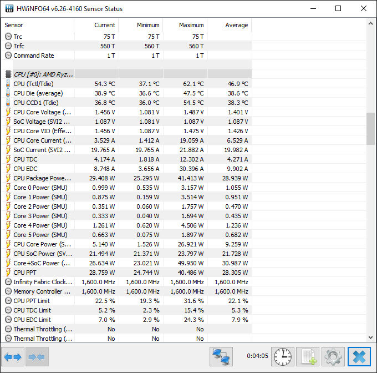The width and height of the screenshot is (377, 373).
Task: Click the CPU chip icon of CPU [#0] header
Action: [x=8, y=74]
